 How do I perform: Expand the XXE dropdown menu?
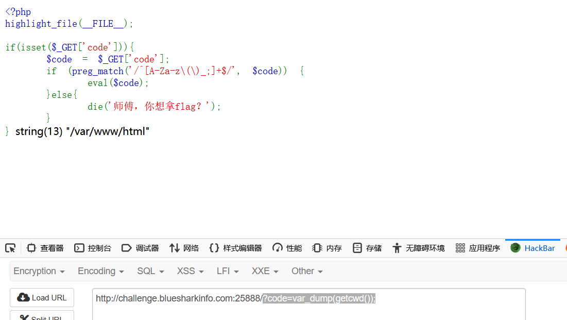(265, 271)
